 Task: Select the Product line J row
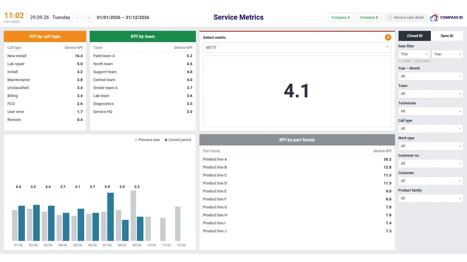pyautogui.click(x=297, y=231)
